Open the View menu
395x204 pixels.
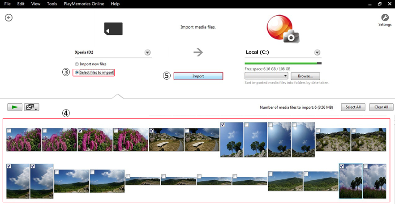[35, 4]
